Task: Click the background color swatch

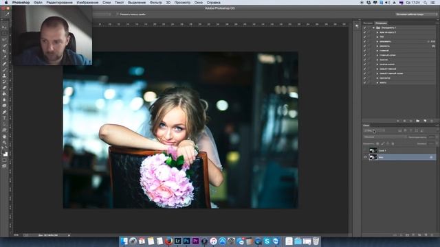Action: (5, 154)
